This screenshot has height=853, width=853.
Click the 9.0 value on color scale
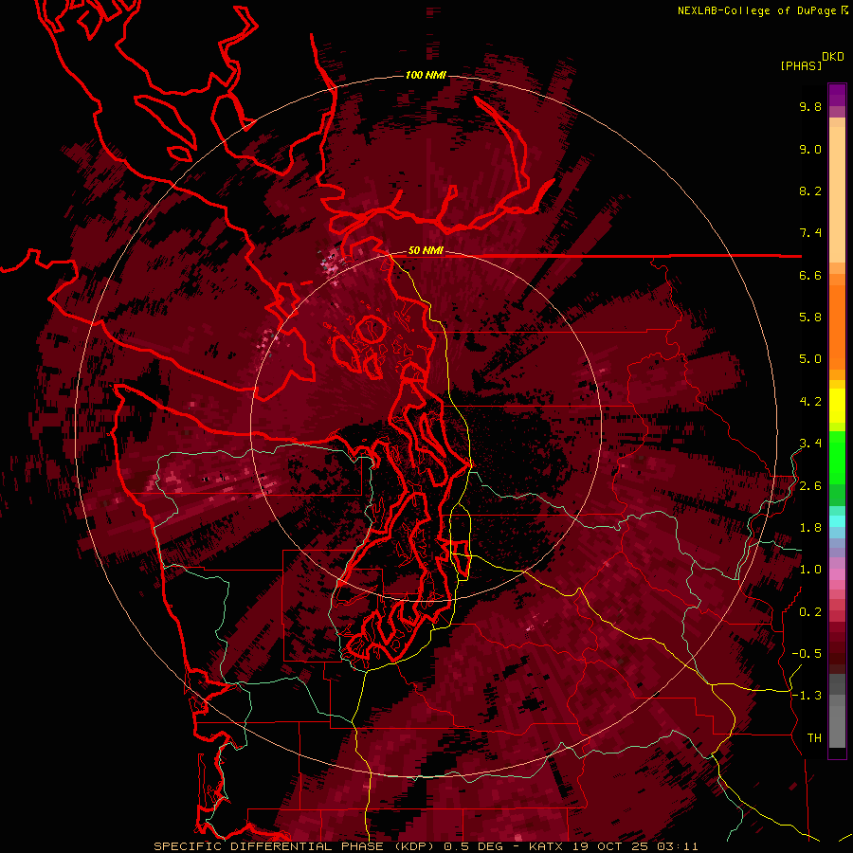(x=810, y=150)
